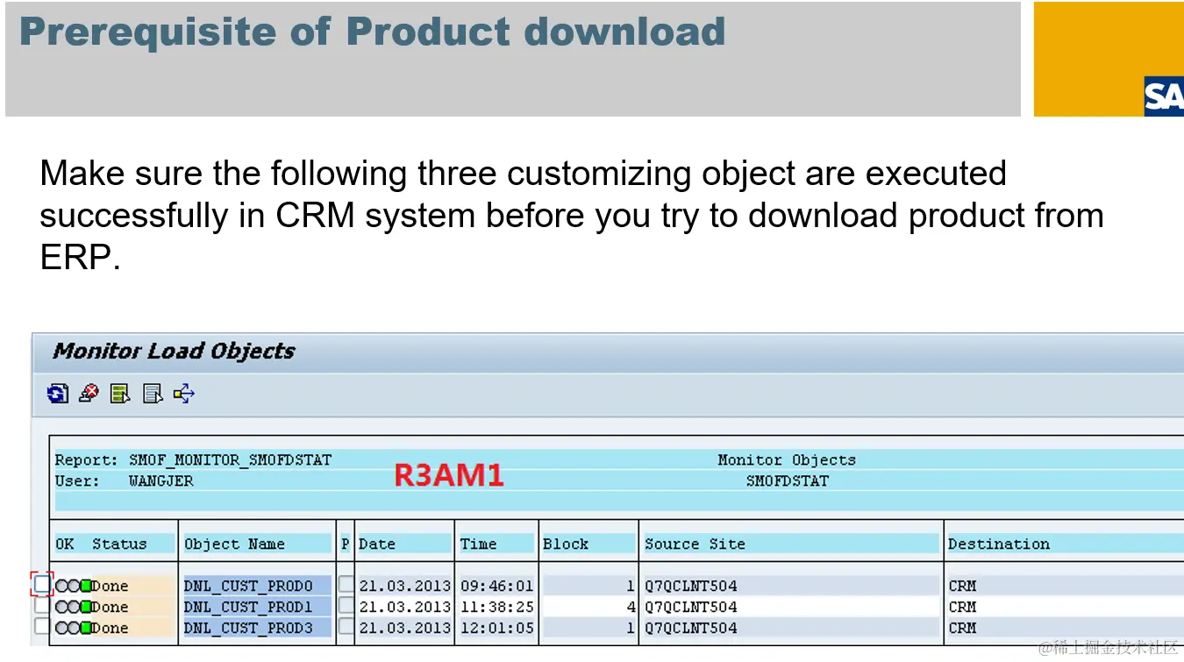Select the DNL_CUST_PROD0 object name cell
Image resolution: width=1184 pixels, height=662 pixels.
[x=258, y=586]
